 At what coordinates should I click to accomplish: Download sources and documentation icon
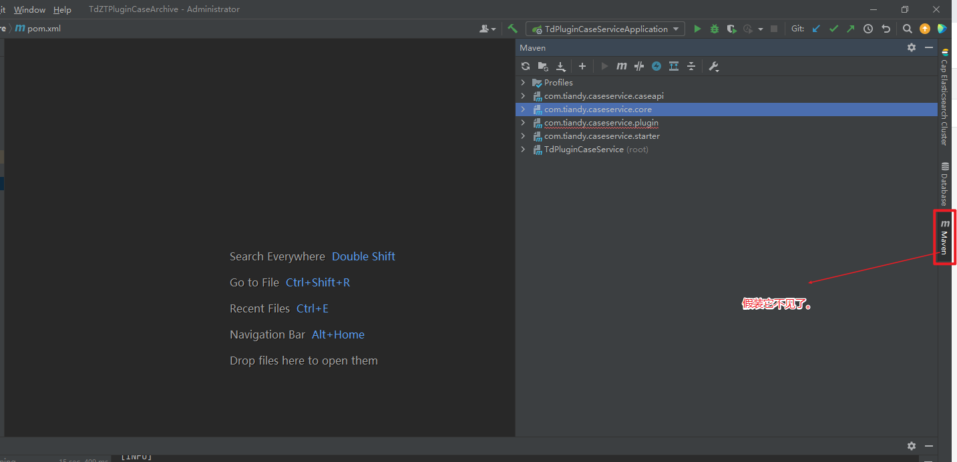tap(561, 66)
